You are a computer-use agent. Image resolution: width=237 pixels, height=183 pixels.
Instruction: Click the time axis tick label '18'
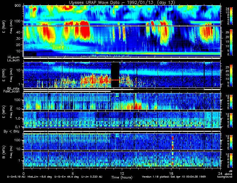click(171, 173)
